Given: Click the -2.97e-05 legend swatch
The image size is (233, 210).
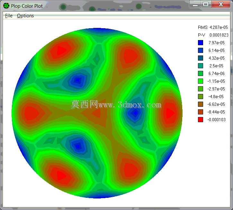Looking at the screenshot, I should pyautogui.click(x=201, y=89).
